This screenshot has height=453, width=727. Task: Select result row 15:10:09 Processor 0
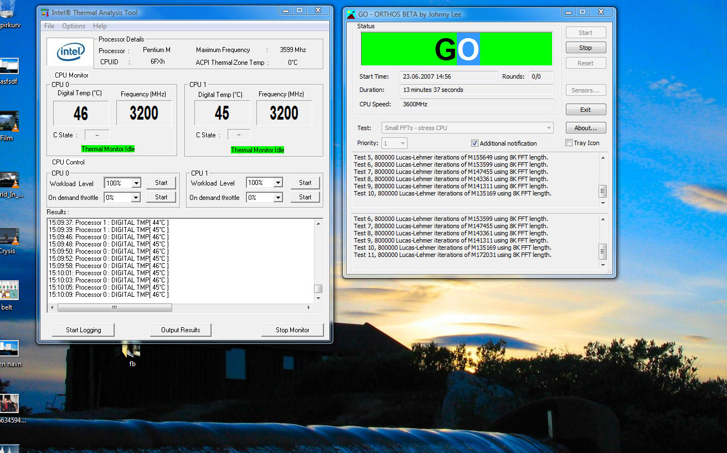tap(109, 295)
